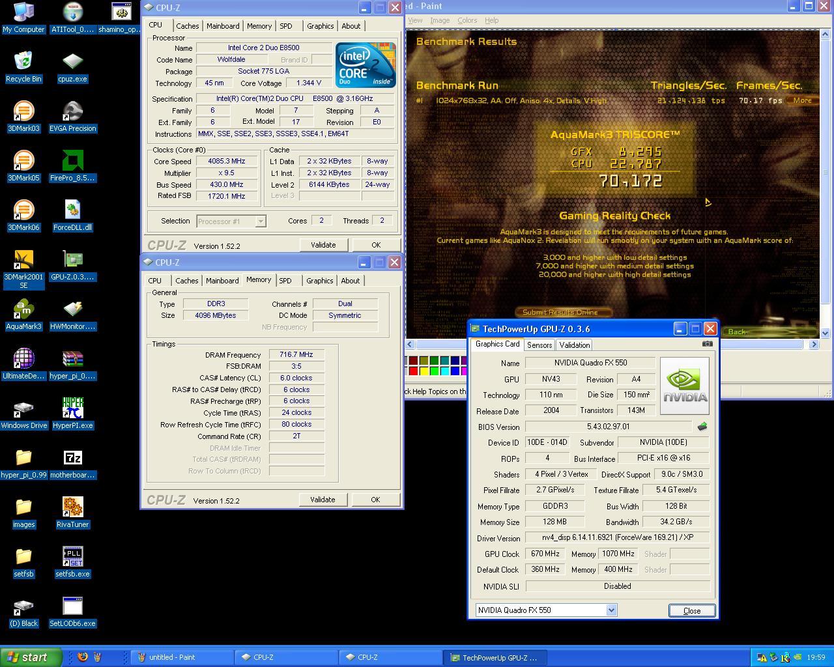
Task: Open Graphics tab in CPU-Z timings window
Action: coord(320,281)
